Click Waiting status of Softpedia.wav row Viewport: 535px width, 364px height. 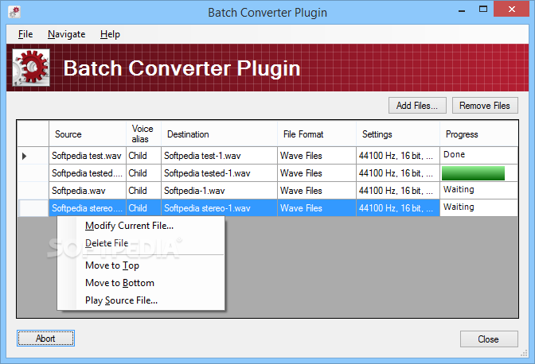click(479, 190)
